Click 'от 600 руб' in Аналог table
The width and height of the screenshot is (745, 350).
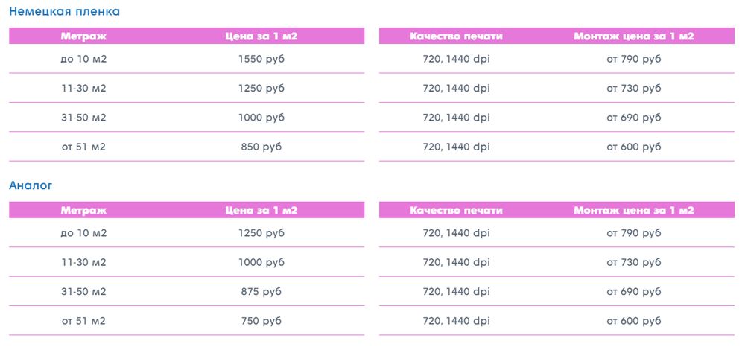coord(633,321)
